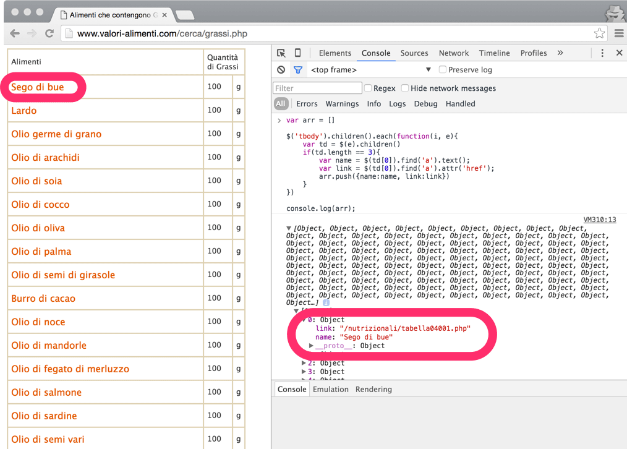Image resolution: width=627 pixels, height=449 pixels.
Task: Open the Emulation drawer tab
Action: (x=330, y=390)
